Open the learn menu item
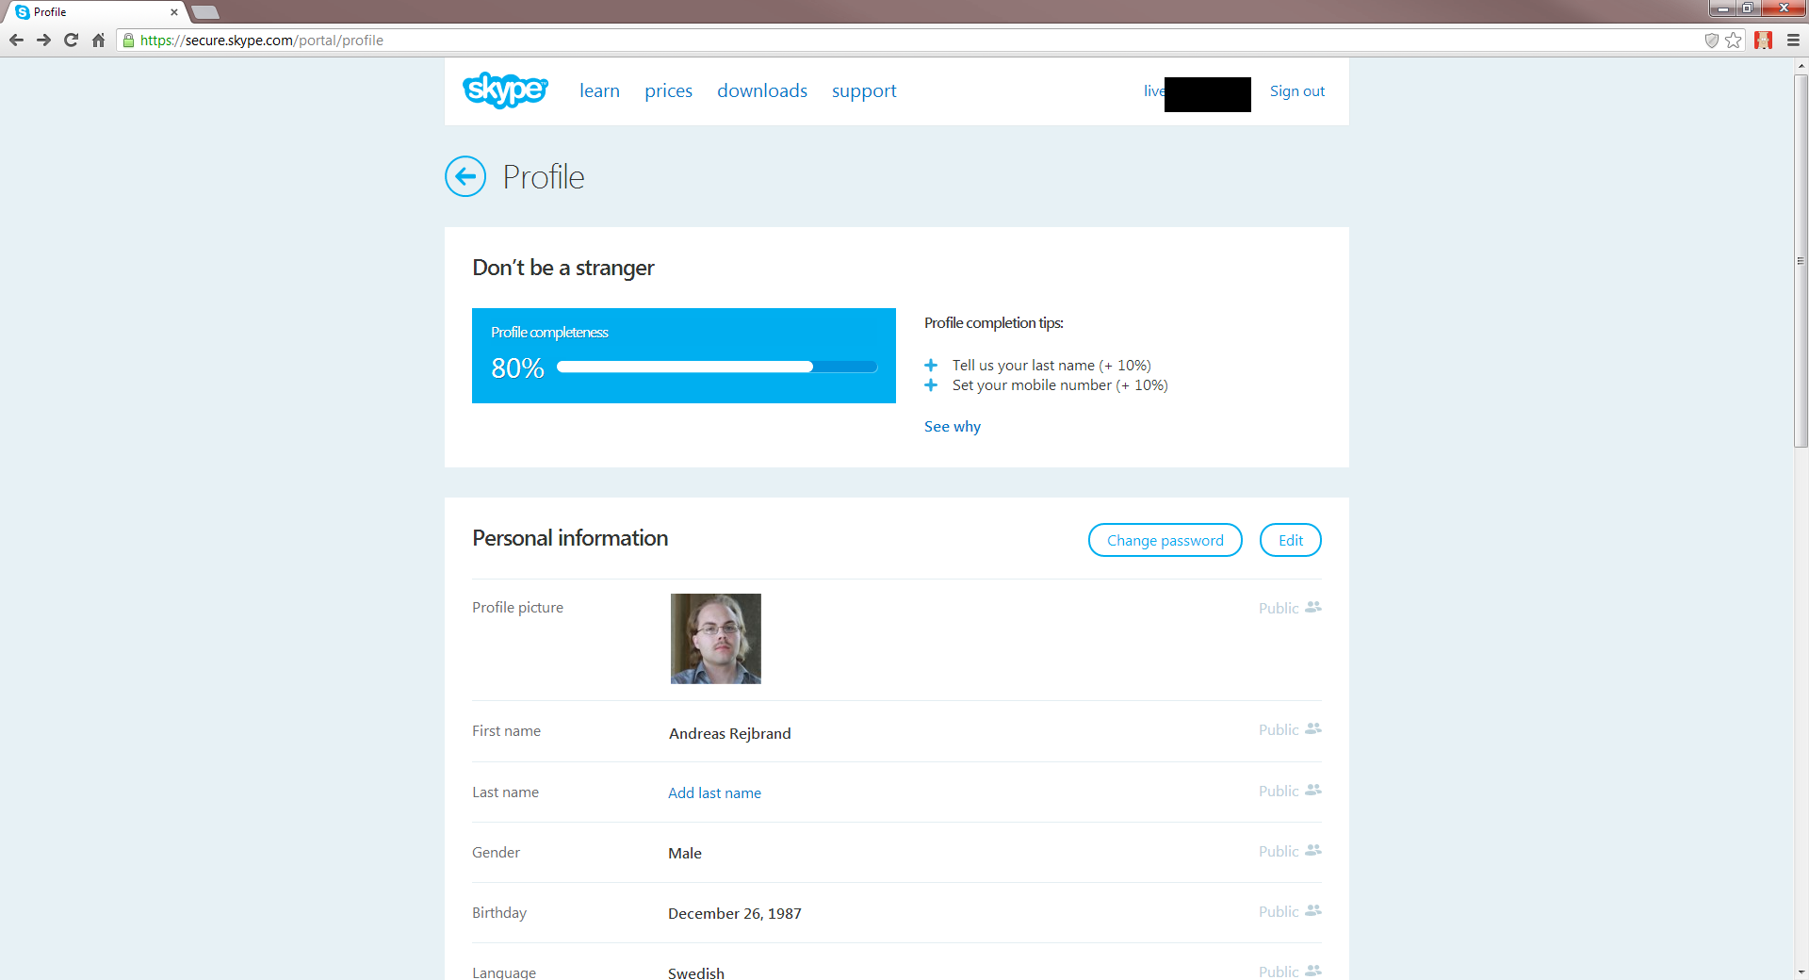 [599, 90]
